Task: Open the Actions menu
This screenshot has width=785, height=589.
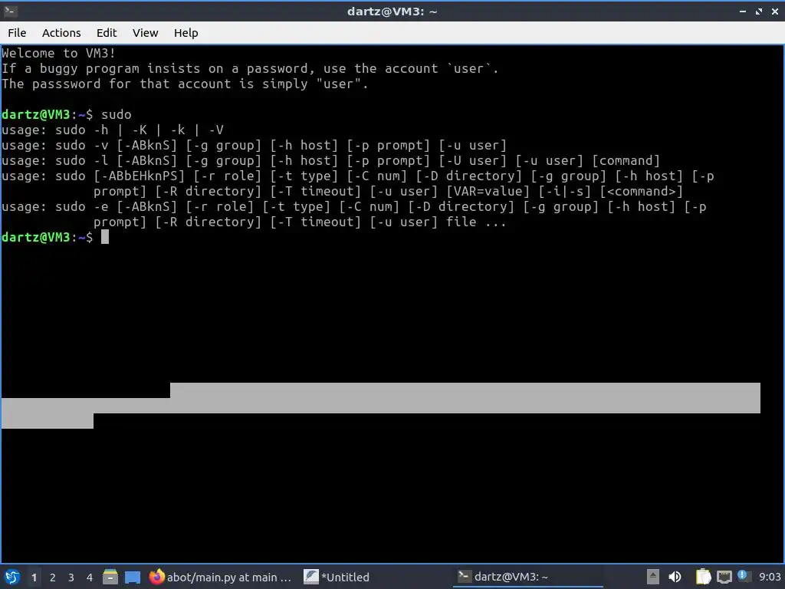Action: pyautogui.click(x=61, y=33)
